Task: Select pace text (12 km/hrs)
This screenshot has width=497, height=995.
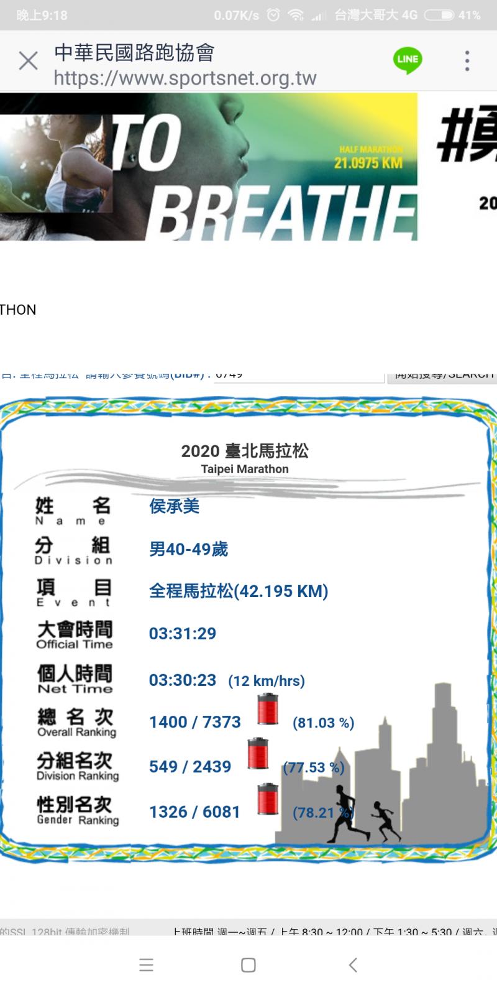Action: pos(267,681)
